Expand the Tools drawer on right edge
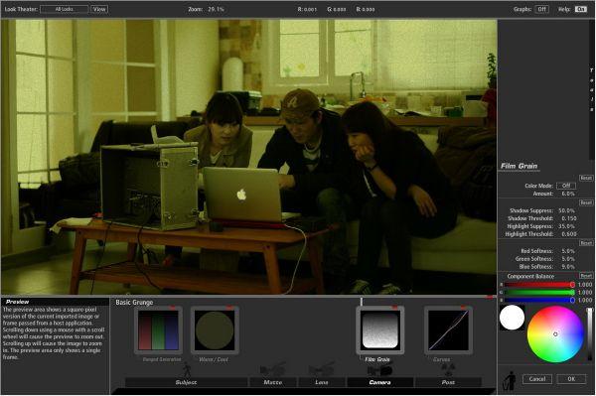 click(591, 89)
